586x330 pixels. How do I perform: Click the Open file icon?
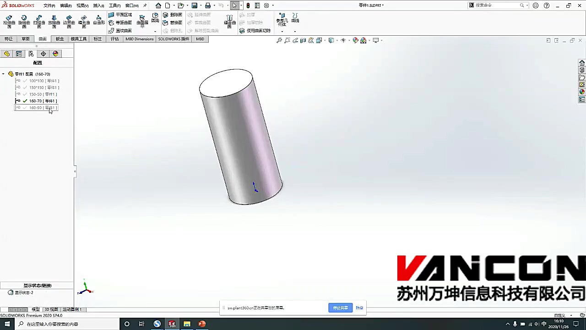(x=181, y=5)
